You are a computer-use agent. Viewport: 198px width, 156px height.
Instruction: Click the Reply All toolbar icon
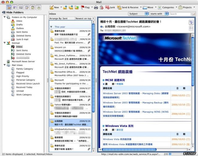[71, 7]
